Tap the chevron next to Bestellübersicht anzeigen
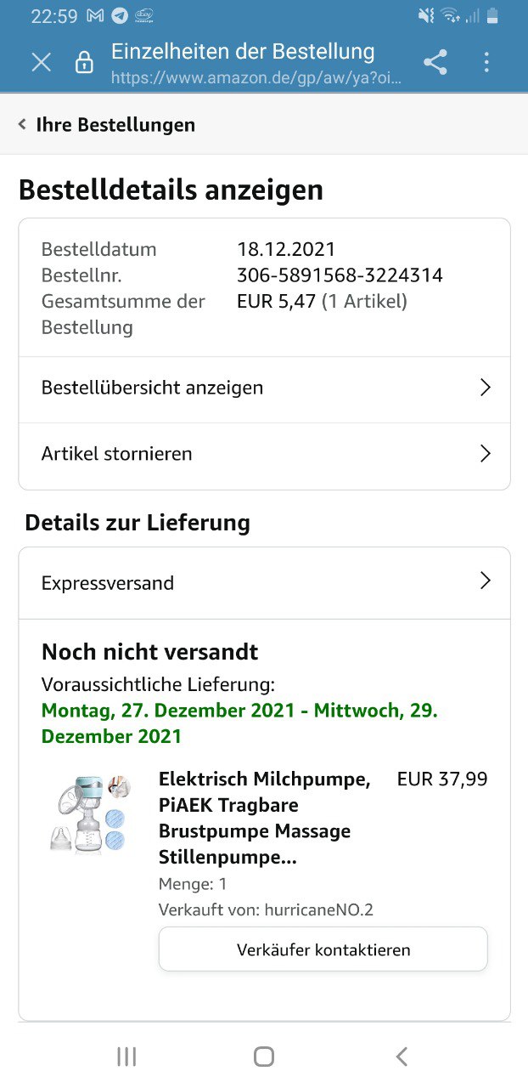The height and width of the screenshot is (1088, 528). (485, 388)
